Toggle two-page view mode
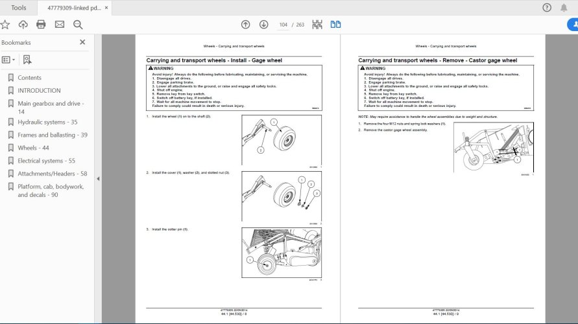Viewport: 578px width, 324px height. pyautogui.click(x=335, y=25)
